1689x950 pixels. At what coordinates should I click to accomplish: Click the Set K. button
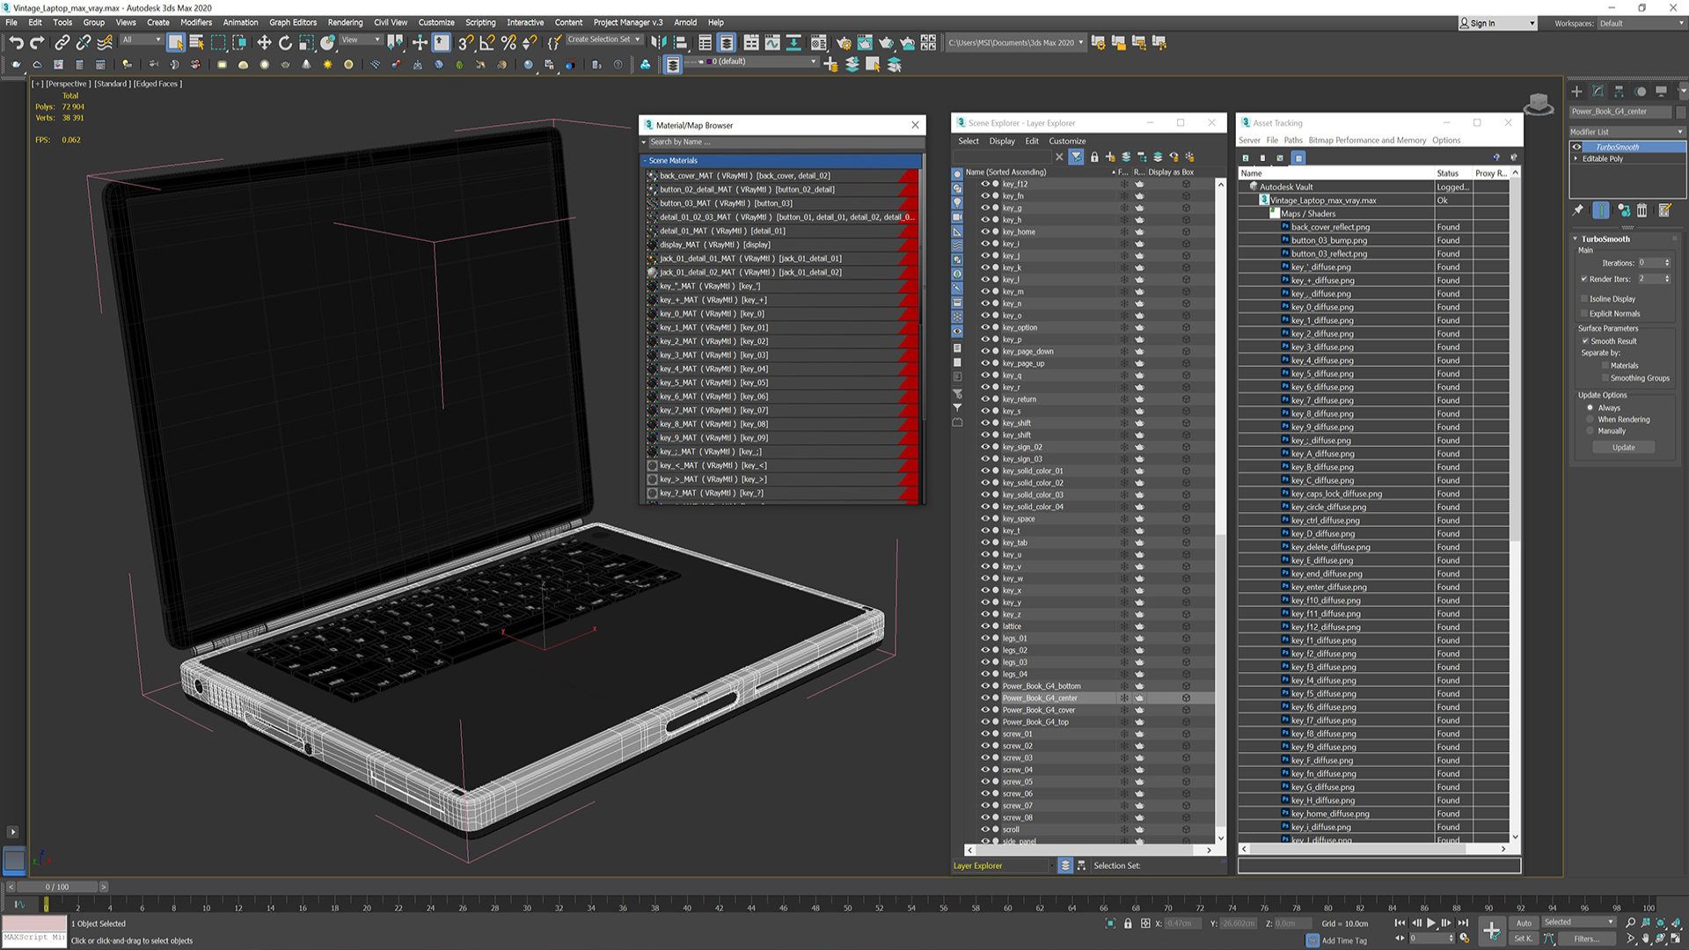[x=1523, y=939]
